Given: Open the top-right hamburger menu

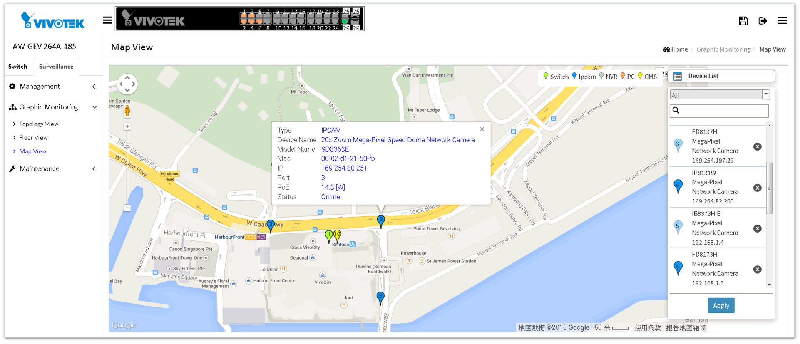Looking at the screenshot, I should point(783,21).
